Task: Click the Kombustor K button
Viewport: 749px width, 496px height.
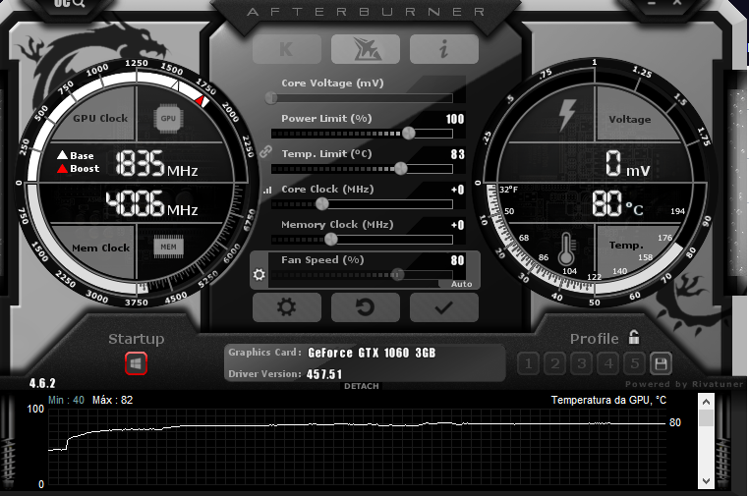Action: [287, 49]
